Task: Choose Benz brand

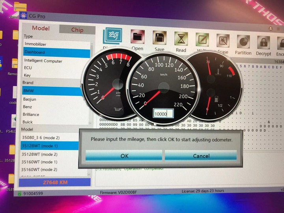Action: 52,107
